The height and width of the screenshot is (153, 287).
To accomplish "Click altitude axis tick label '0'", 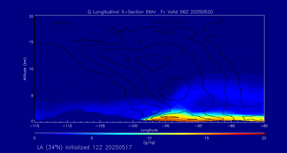I will 32,121.
